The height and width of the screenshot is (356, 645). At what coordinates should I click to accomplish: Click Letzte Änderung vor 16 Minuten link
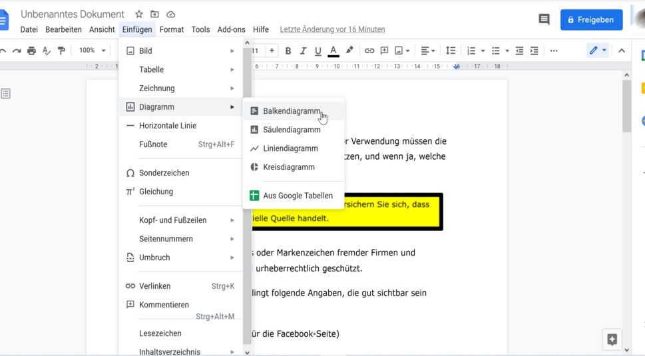pyautogui.click(x=332, y=29)
